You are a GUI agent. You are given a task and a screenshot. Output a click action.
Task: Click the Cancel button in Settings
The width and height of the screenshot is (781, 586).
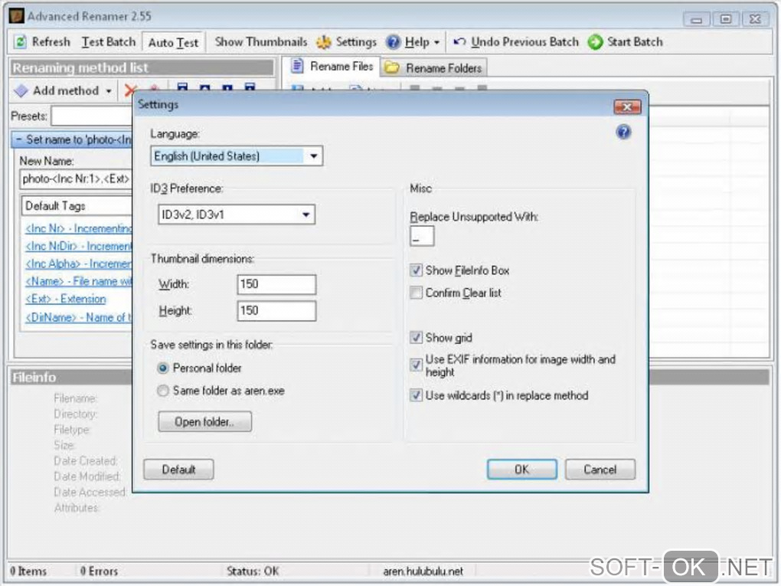[600, 470]
